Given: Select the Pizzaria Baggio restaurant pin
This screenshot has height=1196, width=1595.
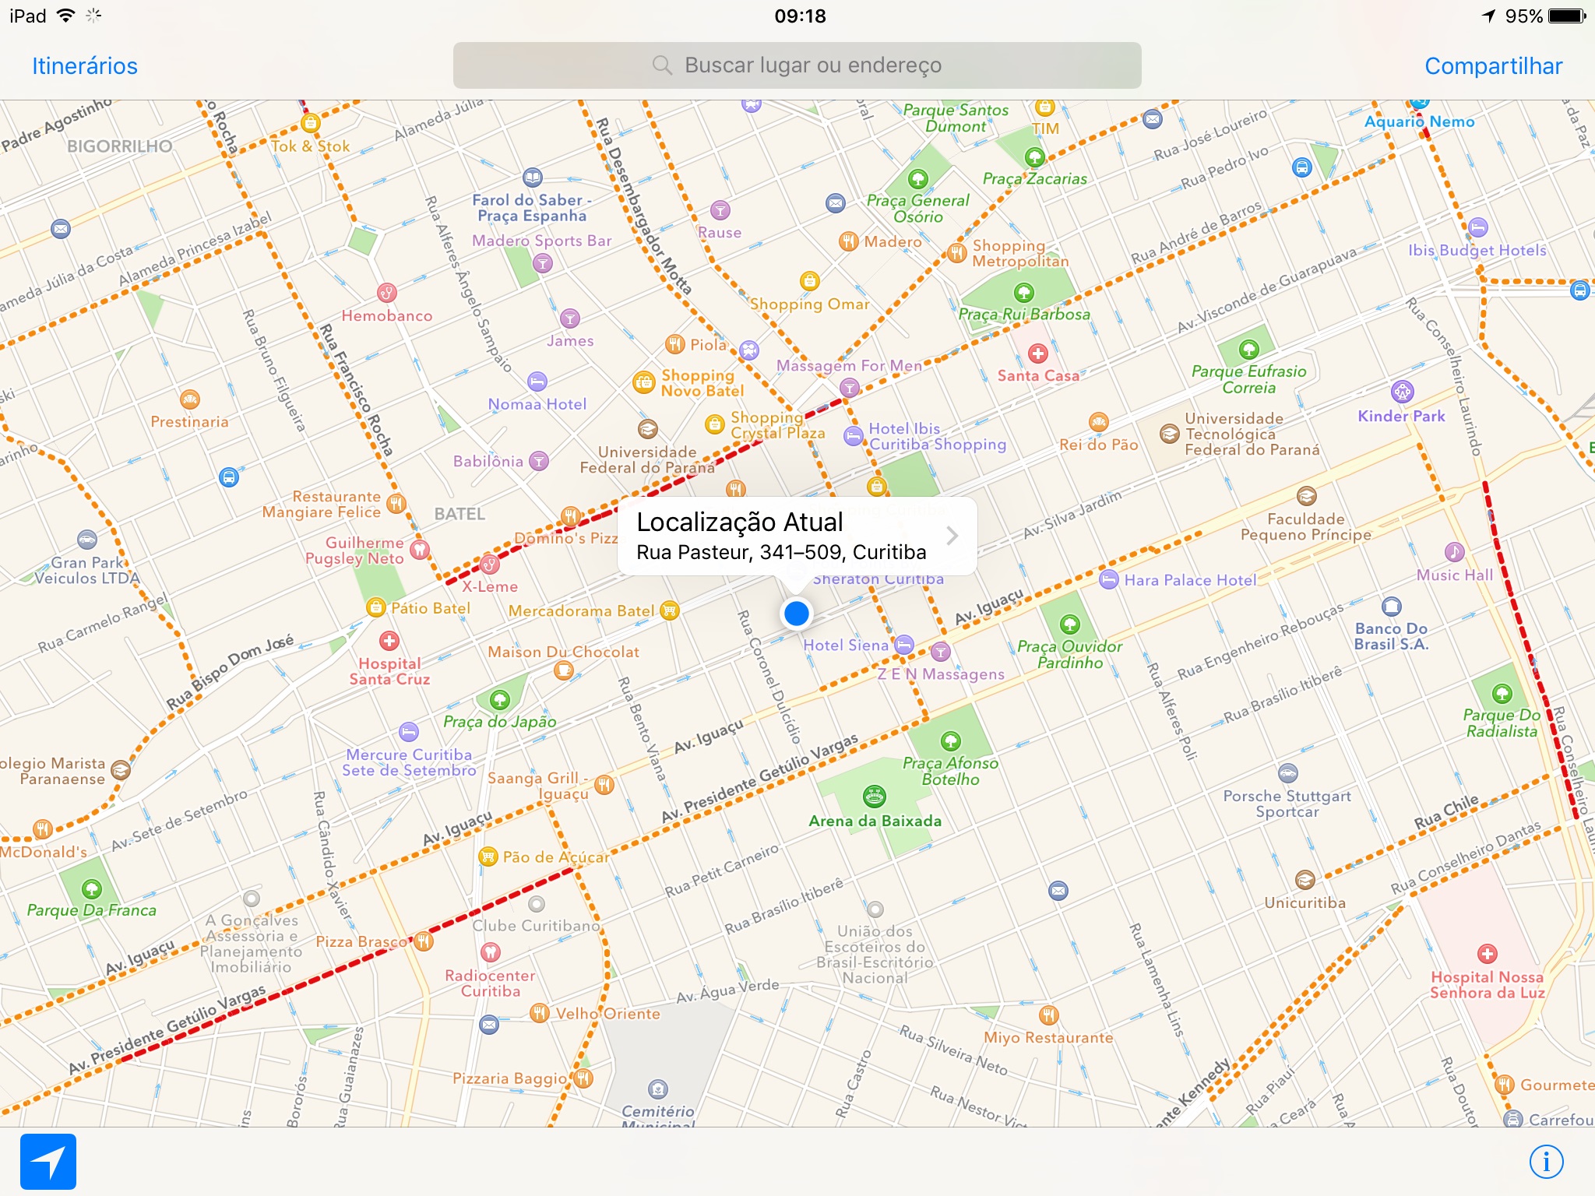Looking at the screenshot, I should point(583,1078).
